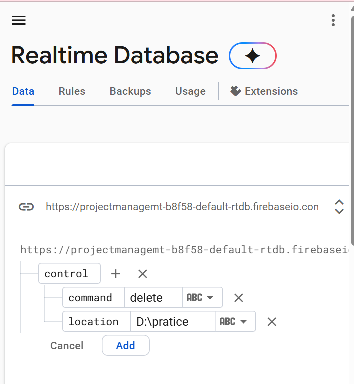Click the Realtime Database heading
Screen dimensions: 354x384
[x=115, y=56]
